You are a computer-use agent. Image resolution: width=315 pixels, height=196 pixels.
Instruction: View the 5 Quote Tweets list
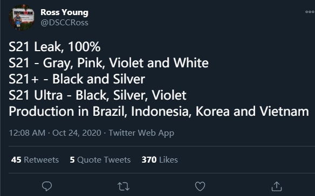click(100, 160)
